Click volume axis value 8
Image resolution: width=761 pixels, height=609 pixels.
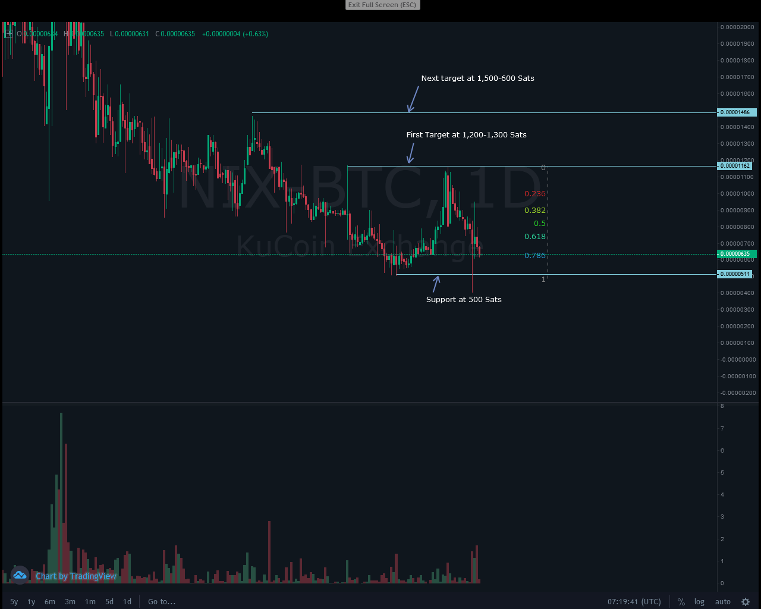tap(722, 406)
